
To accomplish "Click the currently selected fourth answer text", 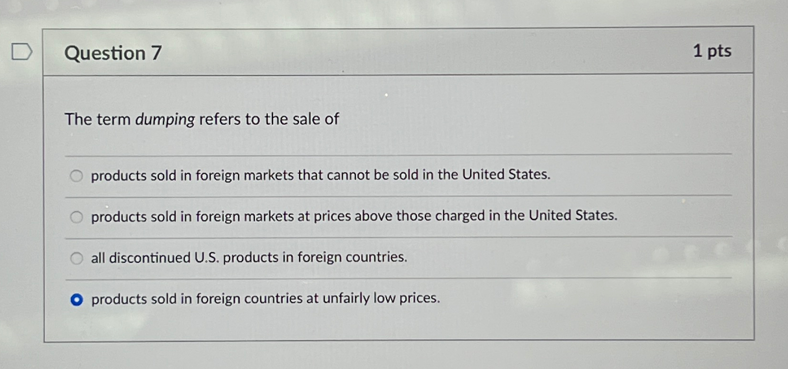I will [265, 299].
